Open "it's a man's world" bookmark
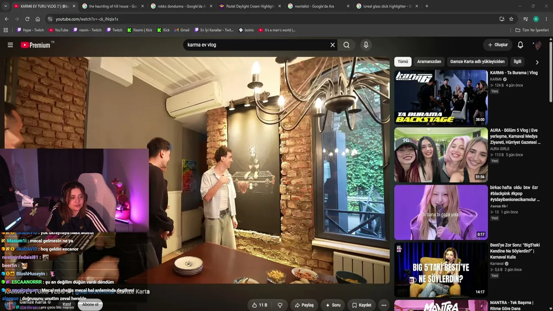The height and width of the screenshot is (311, 553). pos(277,30)
